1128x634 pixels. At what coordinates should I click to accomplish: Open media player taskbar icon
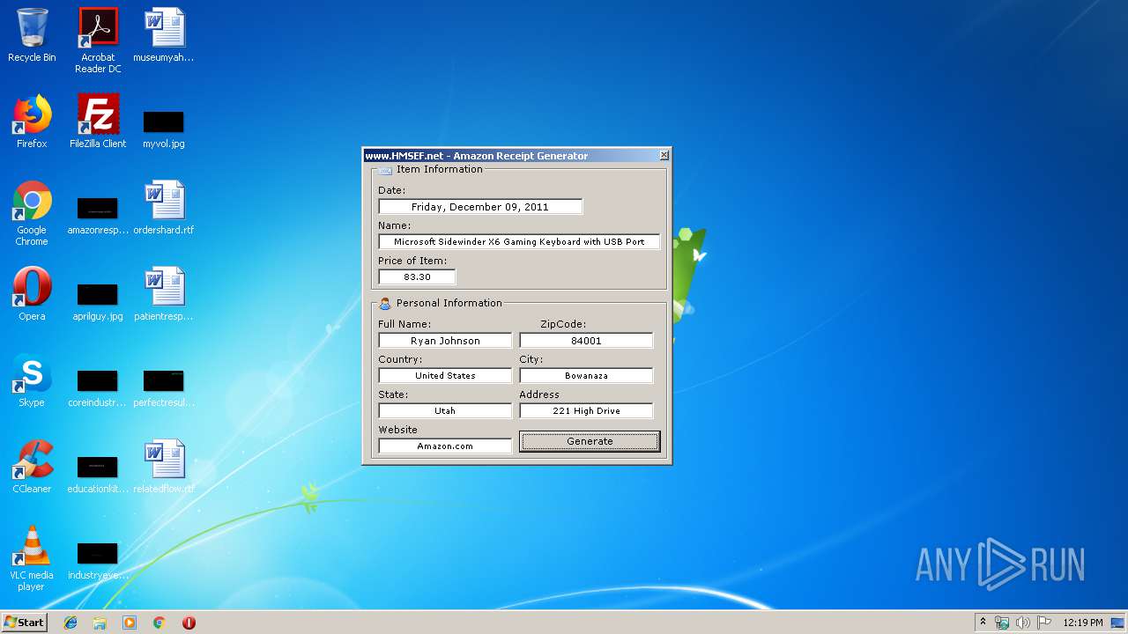130,623
